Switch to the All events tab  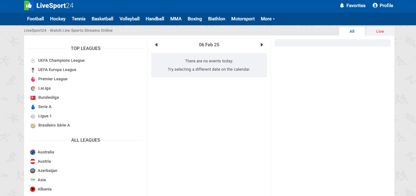(352, 31)
